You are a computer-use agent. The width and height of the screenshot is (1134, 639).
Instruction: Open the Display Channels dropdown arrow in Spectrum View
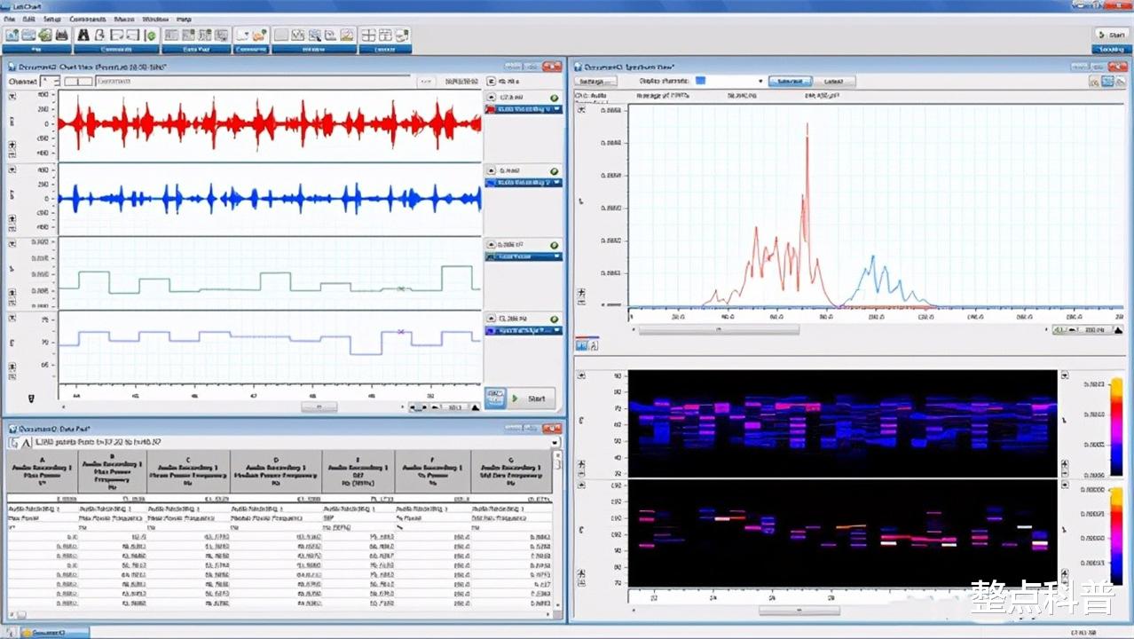760,81
